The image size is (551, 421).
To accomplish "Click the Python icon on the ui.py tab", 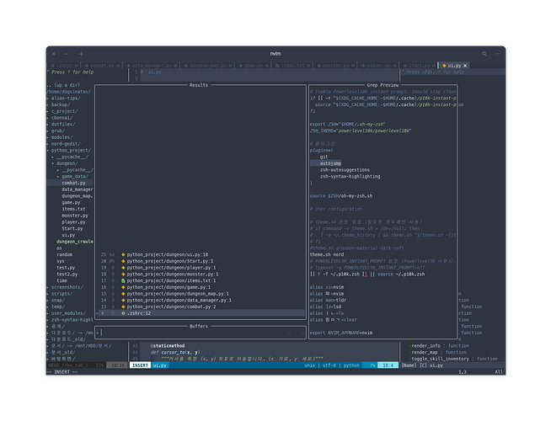I will pos(444,64).
